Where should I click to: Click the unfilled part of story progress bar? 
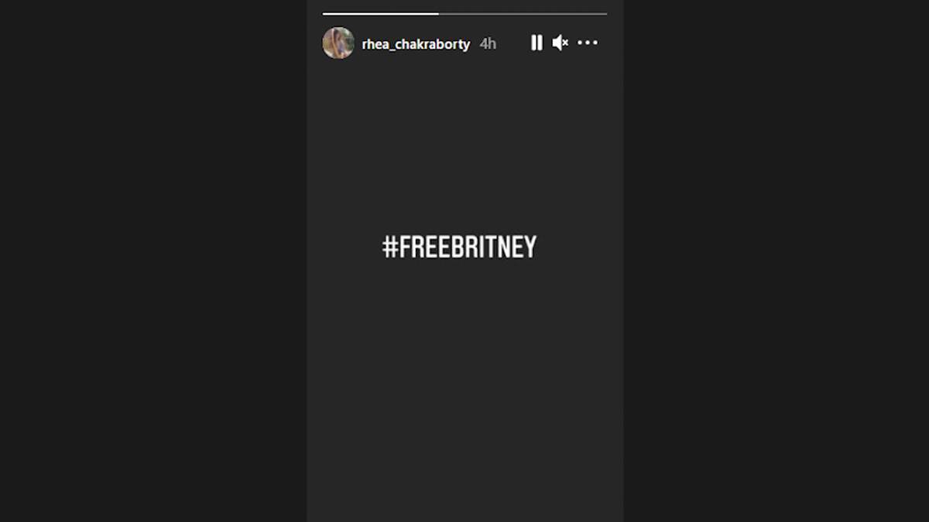pyautogui.click(x=523, y=14)
